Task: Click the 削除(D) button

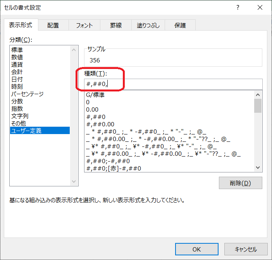Action: click(x=240, y=183)
